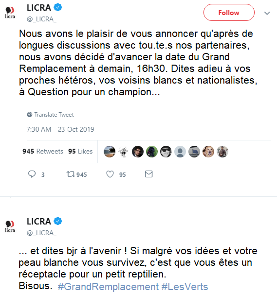Click the LICRA logo avatar on first tweet
Screen dimensions: 277x294
(x=10, y=13)
